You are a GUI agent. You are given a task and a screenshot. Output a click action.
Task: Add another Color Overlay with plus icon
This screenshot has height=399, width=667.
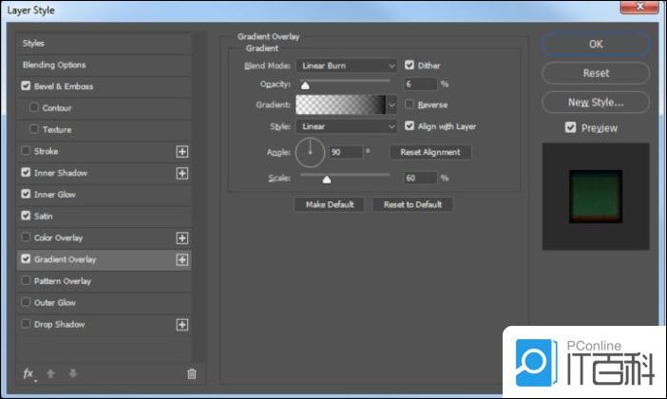pos(182,238)
